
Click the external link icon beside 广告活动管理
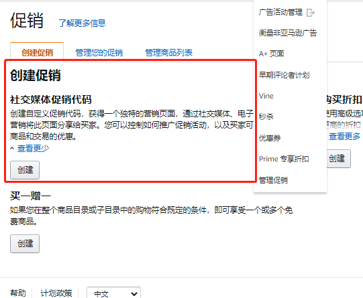click(x=311, y=13)
